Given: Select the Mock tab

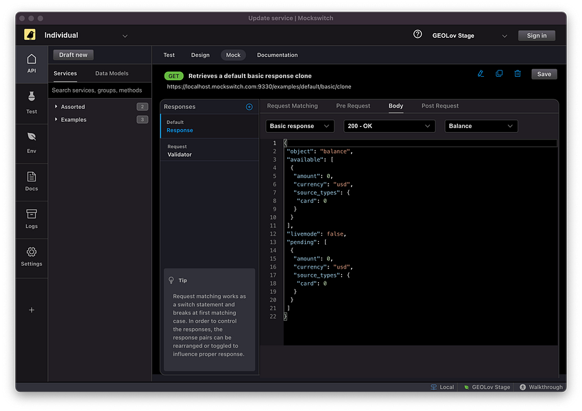Looking at the screenshot, I should tap(233, 55).
